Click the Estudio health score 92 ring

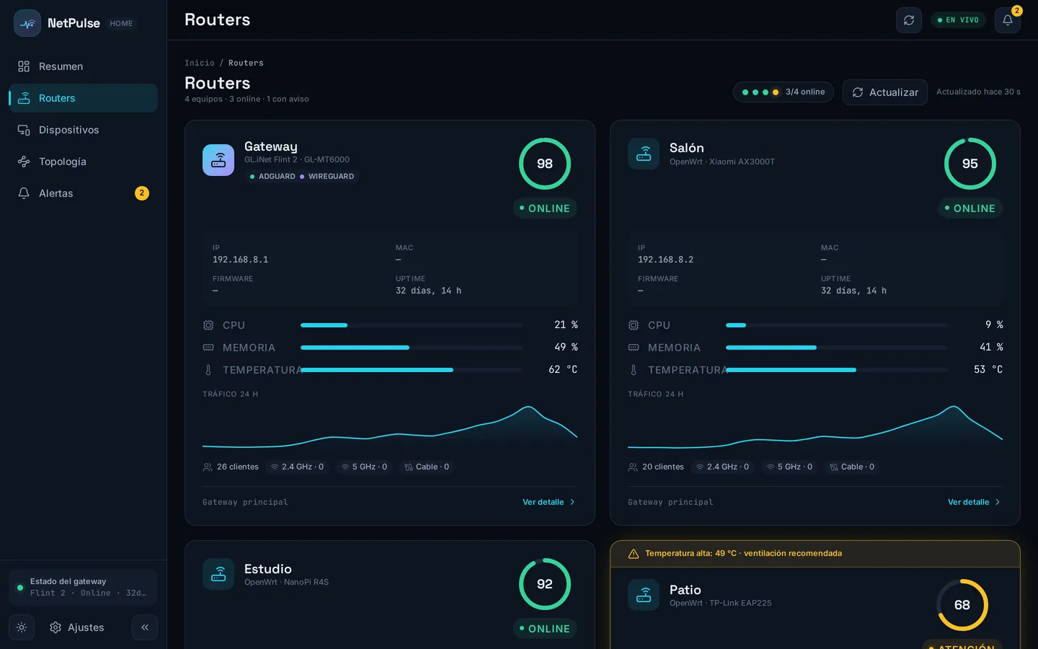click(545, 584)
